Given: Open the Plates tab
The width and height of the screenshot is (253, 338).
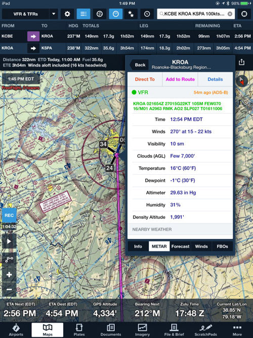Looking at the screenshot, I should [79, 330].
